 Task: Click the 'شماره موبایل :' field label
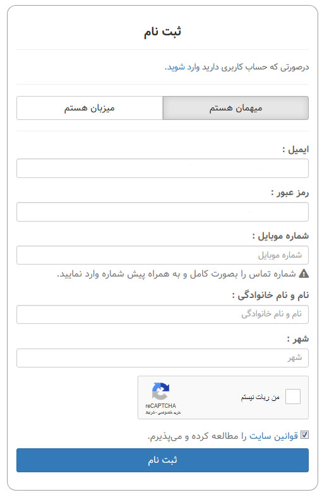click(280, 236)
